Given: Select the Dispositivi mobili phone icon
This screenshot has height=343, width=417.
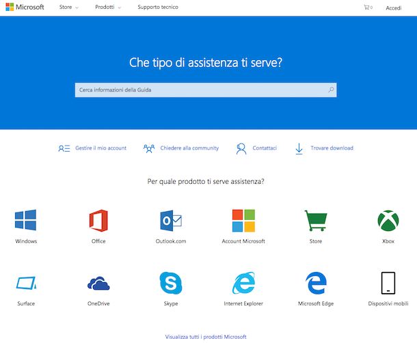Looking at the screenshot, I should tap(388, 283).
